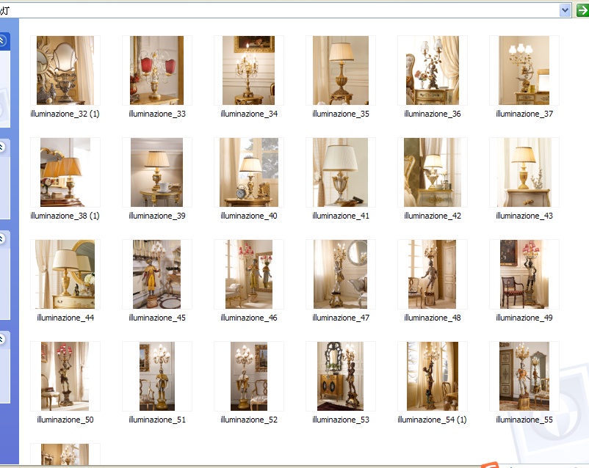The width and height of the screenshot is (589, 468).
Task: Click the illuminazione_43 file thumbnail
Action: point(524,172)
